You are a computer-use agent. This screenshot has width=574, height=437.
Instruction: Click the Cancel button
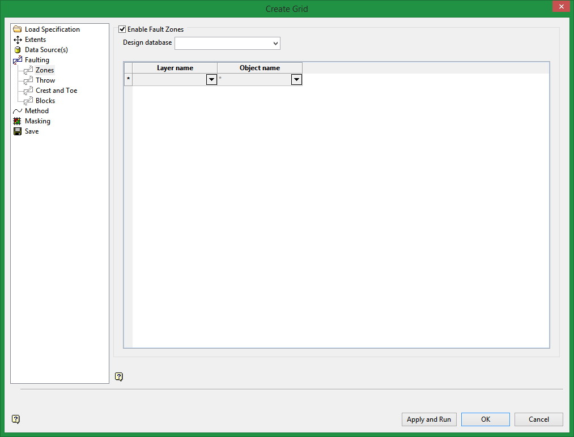click(538, 419)
